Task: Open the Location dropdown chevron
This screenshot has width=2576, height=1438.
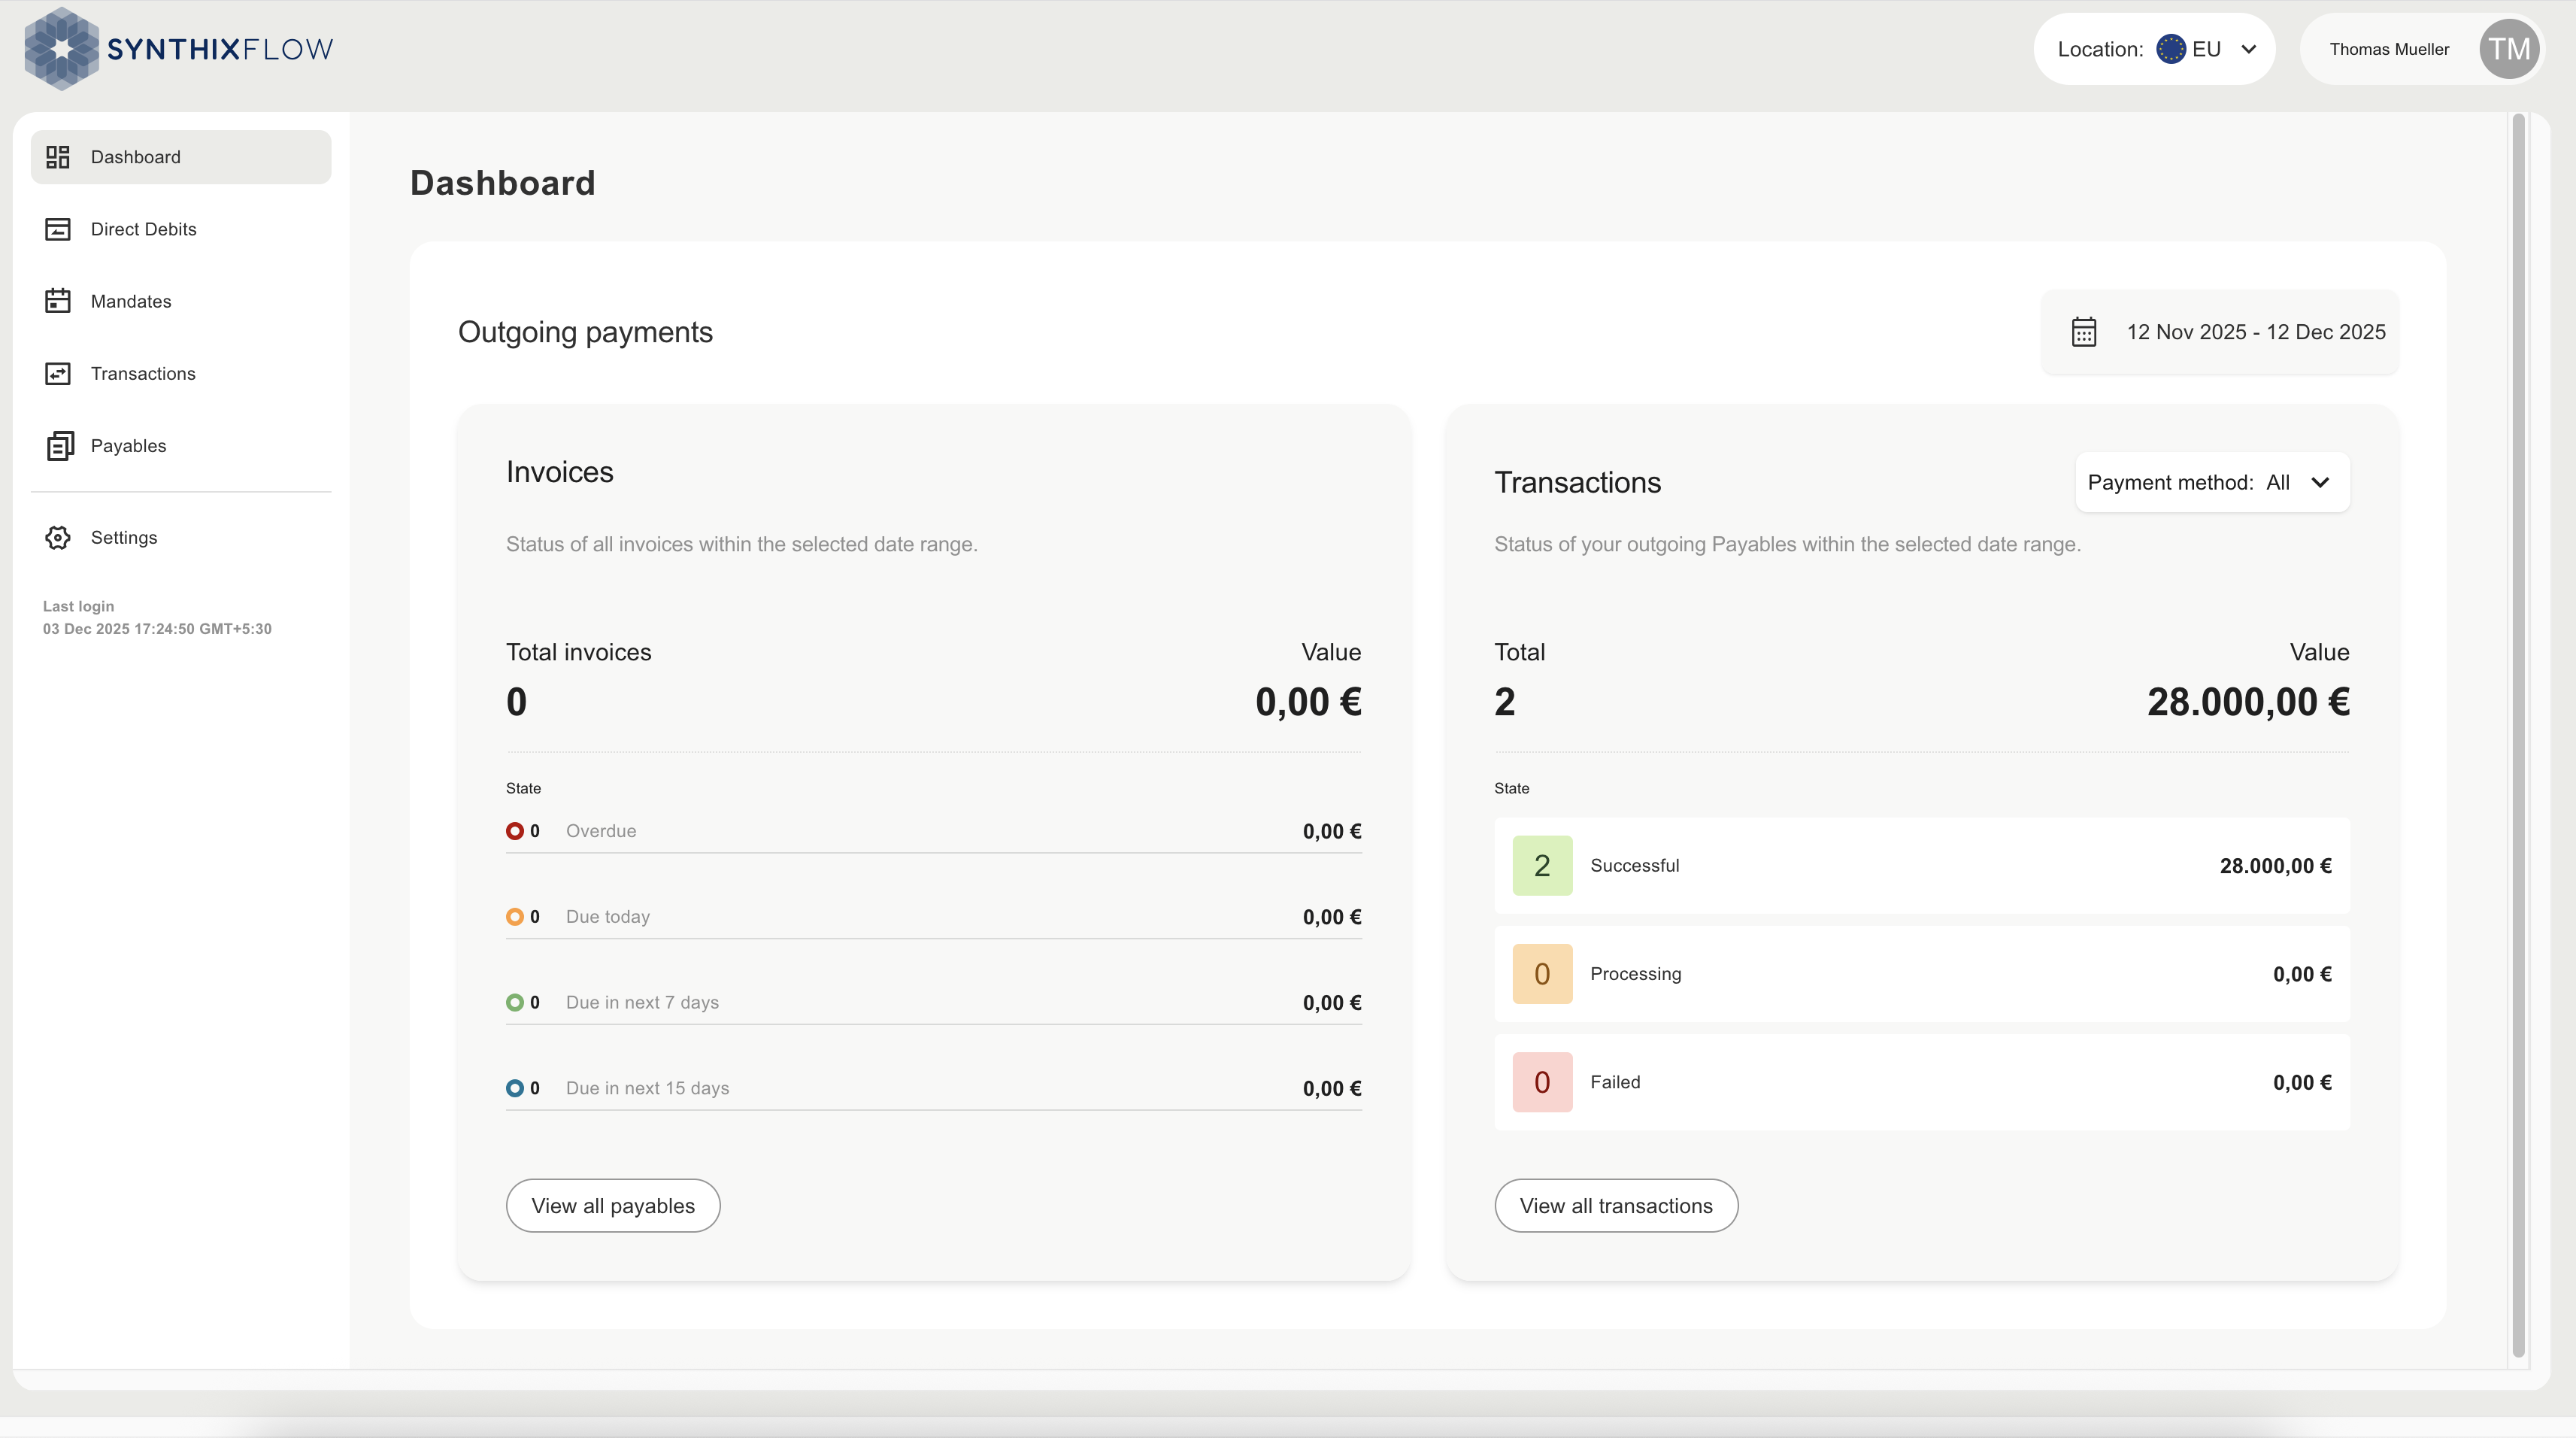Action: tap(2248, 49)
